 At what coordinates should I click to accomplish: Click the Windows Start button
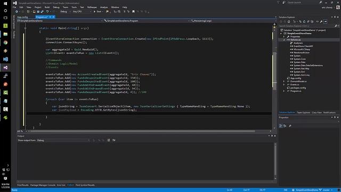[x=5, y=4]
